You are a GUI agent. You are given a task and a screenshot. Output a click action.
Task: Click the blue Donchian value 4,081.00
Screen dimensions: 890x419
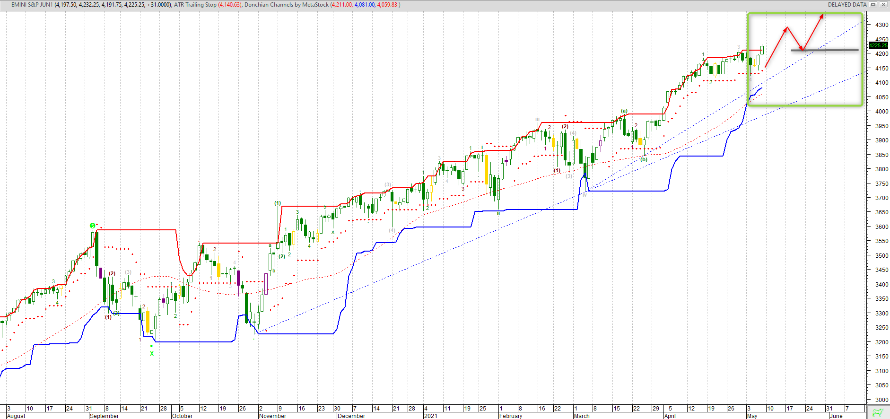[365, 5]
